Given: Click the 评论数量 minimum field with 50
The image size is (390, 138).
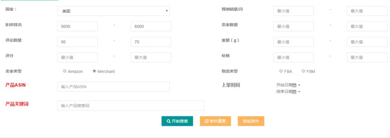Looking at the screenshot, I should pyautogui.click(x=77, y=42).
